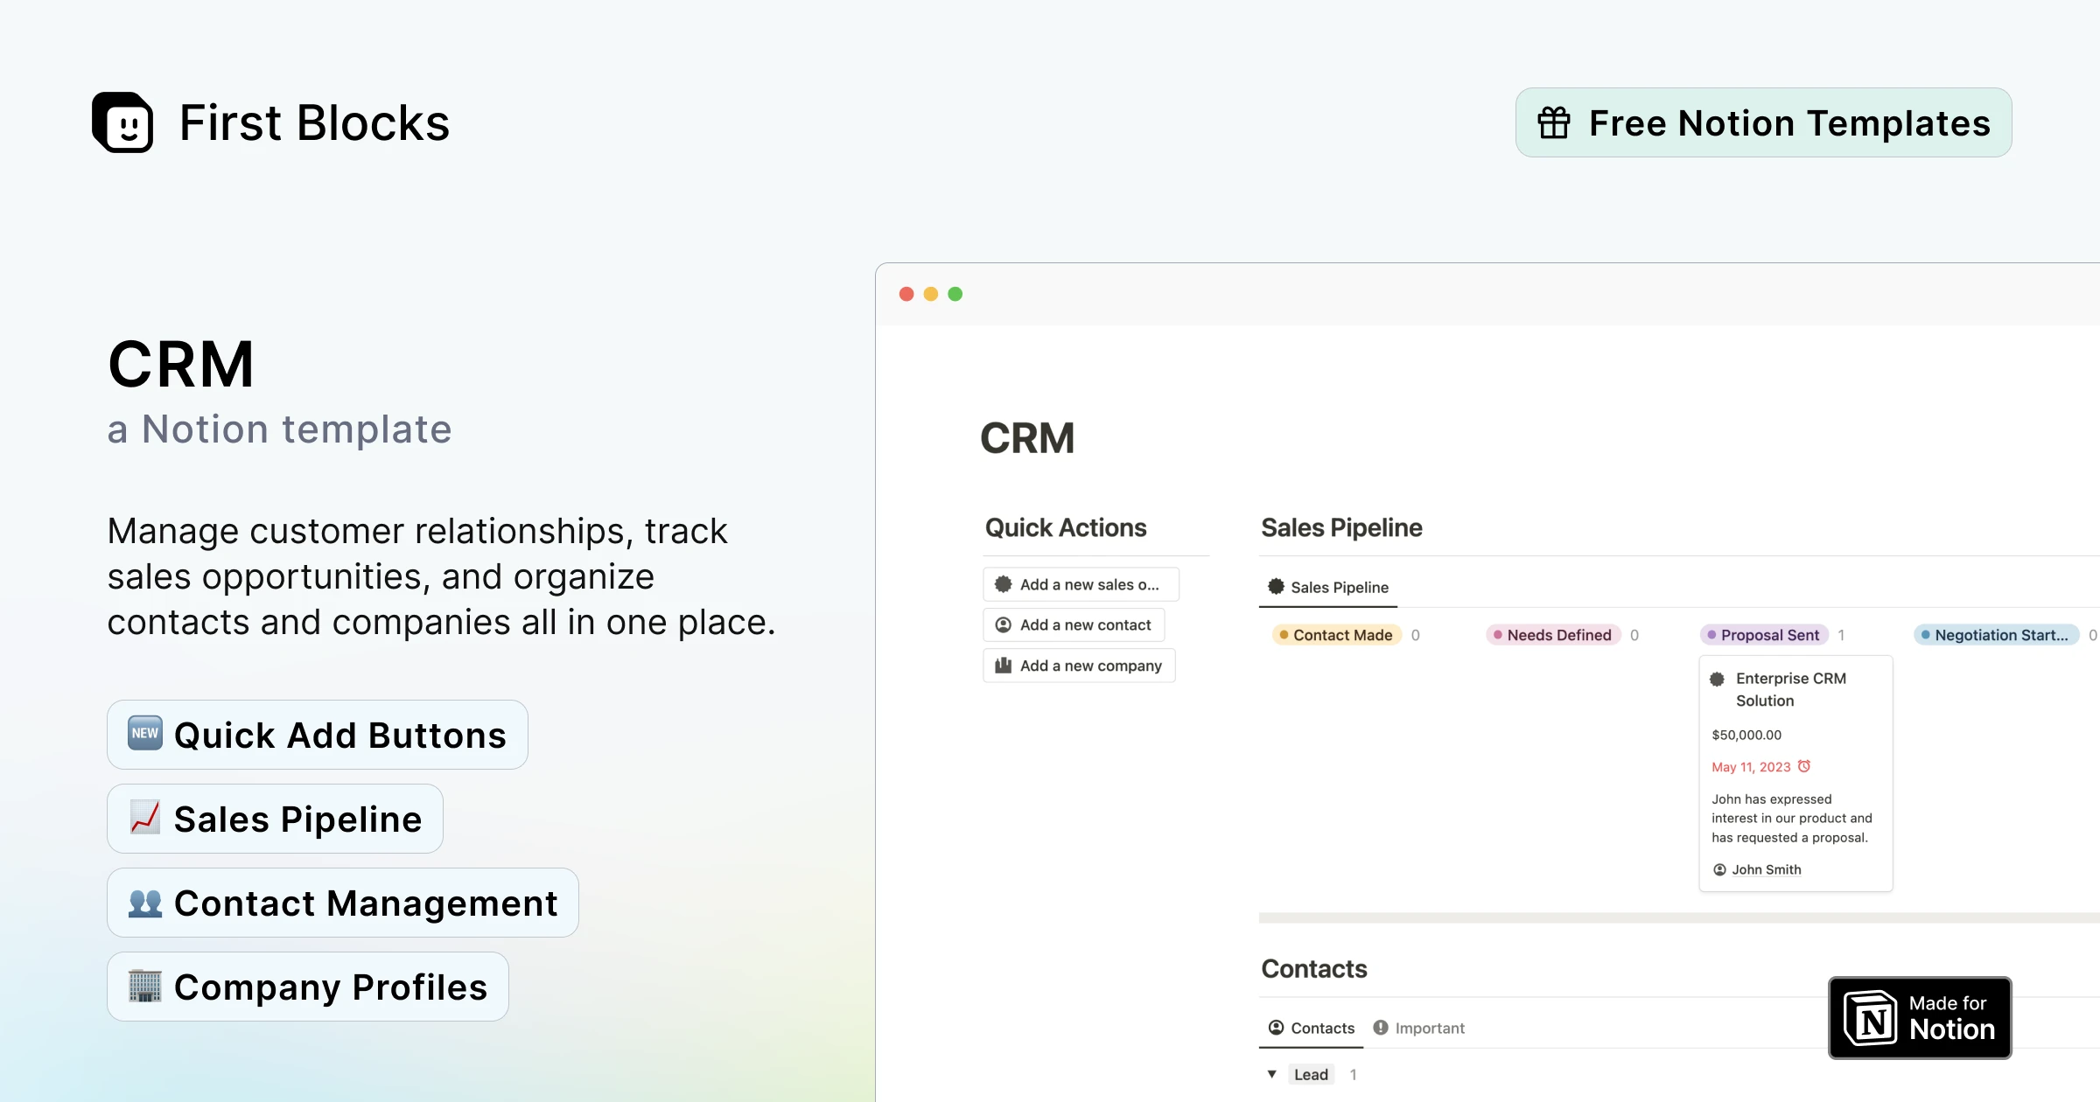Click the person icon on Add a new contact
The width and height of the screenshot is (2100, 1102).
pos(1003,624)
